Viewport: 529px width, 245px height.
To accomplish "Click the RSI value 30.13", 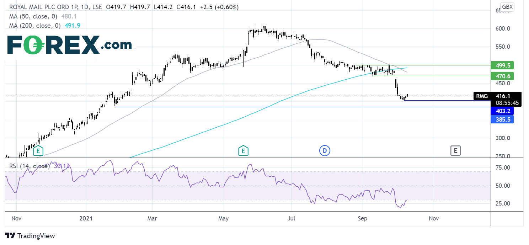I will 61,165.
